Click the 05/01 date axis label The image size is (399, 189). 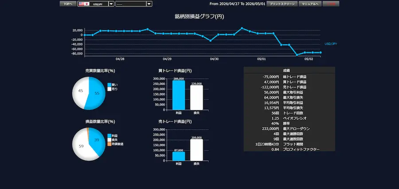pyautogui.click(x=261, y=59)
